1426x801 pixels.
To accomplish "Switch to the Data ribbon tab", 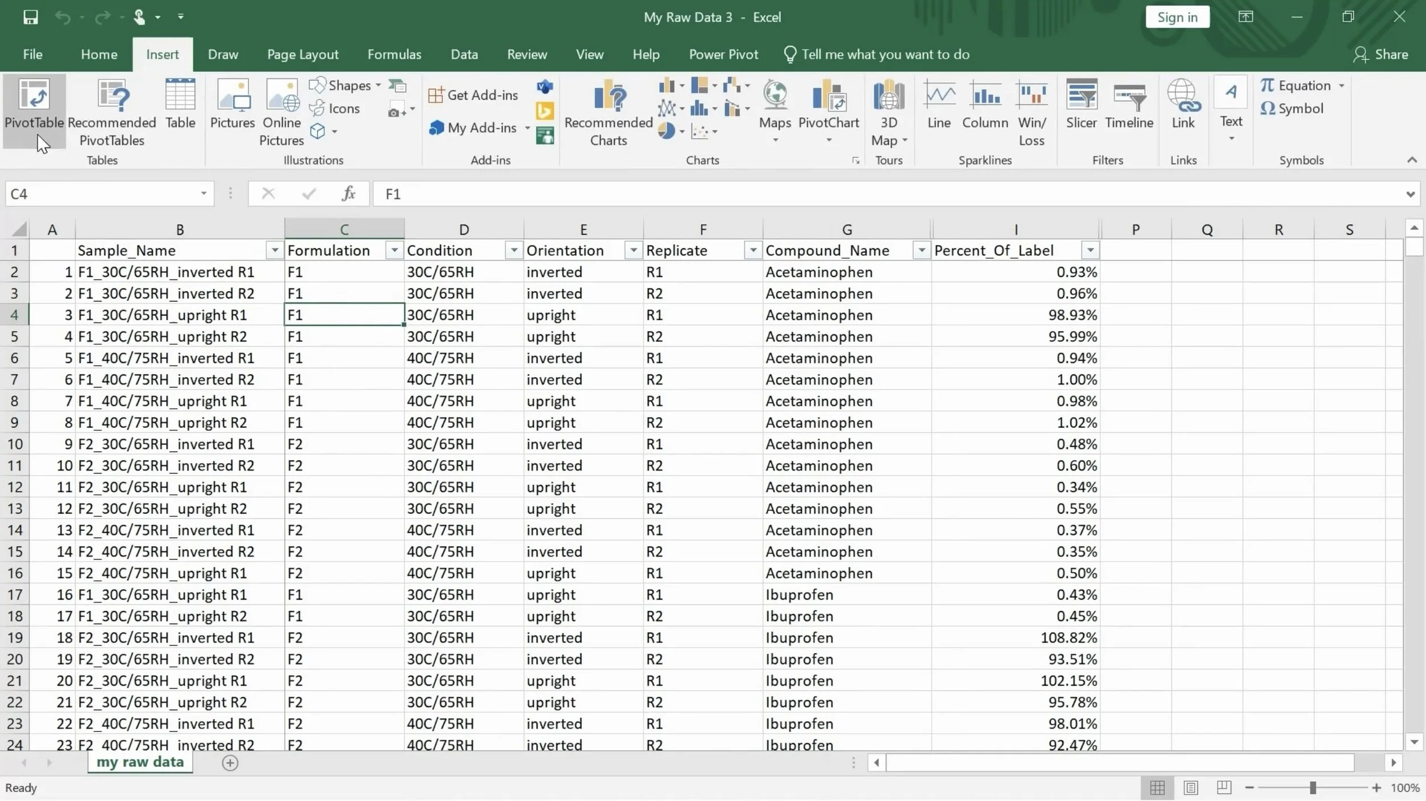I will (x=463, y=54).
